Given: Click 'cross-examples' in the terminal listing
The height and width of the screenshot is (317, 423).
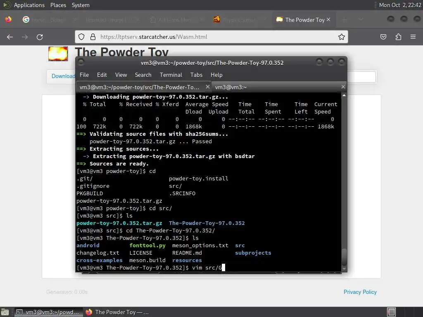Looking at the screenshot, I should tap(99, 260).
